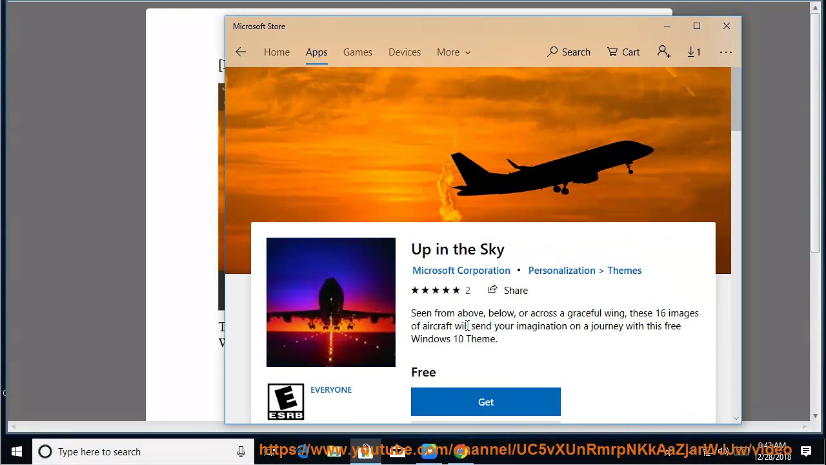Click the EVERYONE rating link
The width and height of the screenshot is (826, 465).
point(331,390)
